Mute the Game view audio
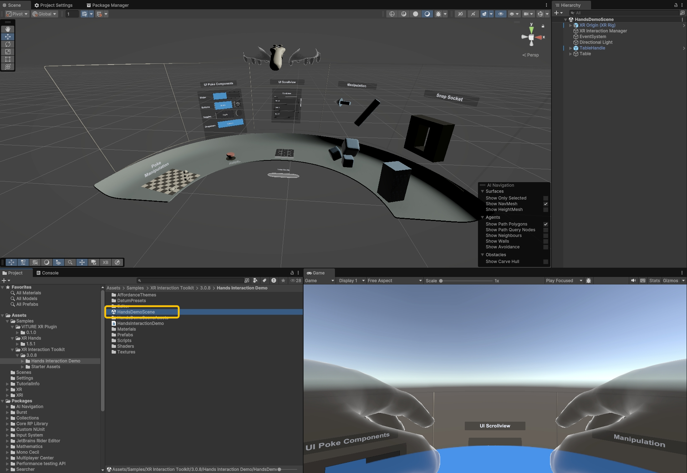687x473 pixels. click(x=633, y=281)
